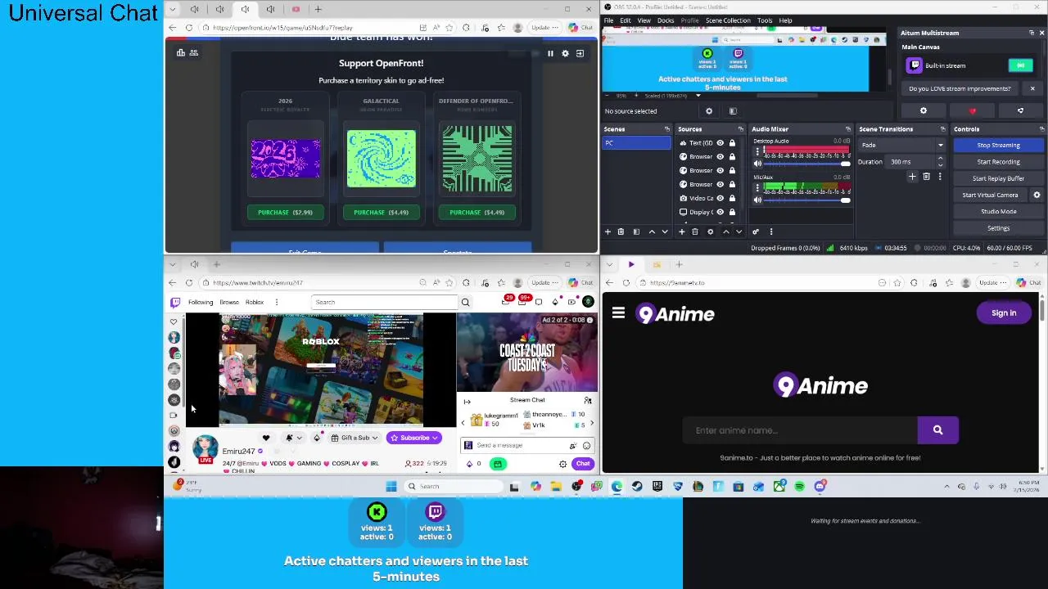Add a new source in OBS
Screen dimensions: 1048x589
click(681, 232)
